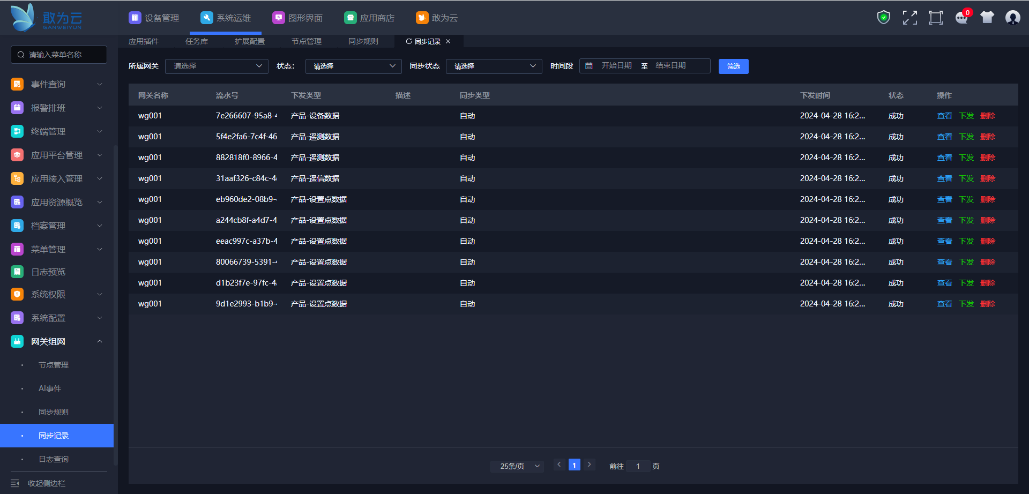Viewport: 1029px width, 494px height.
Task: Open the theme shirt icon
Action: tap(987, 18)
